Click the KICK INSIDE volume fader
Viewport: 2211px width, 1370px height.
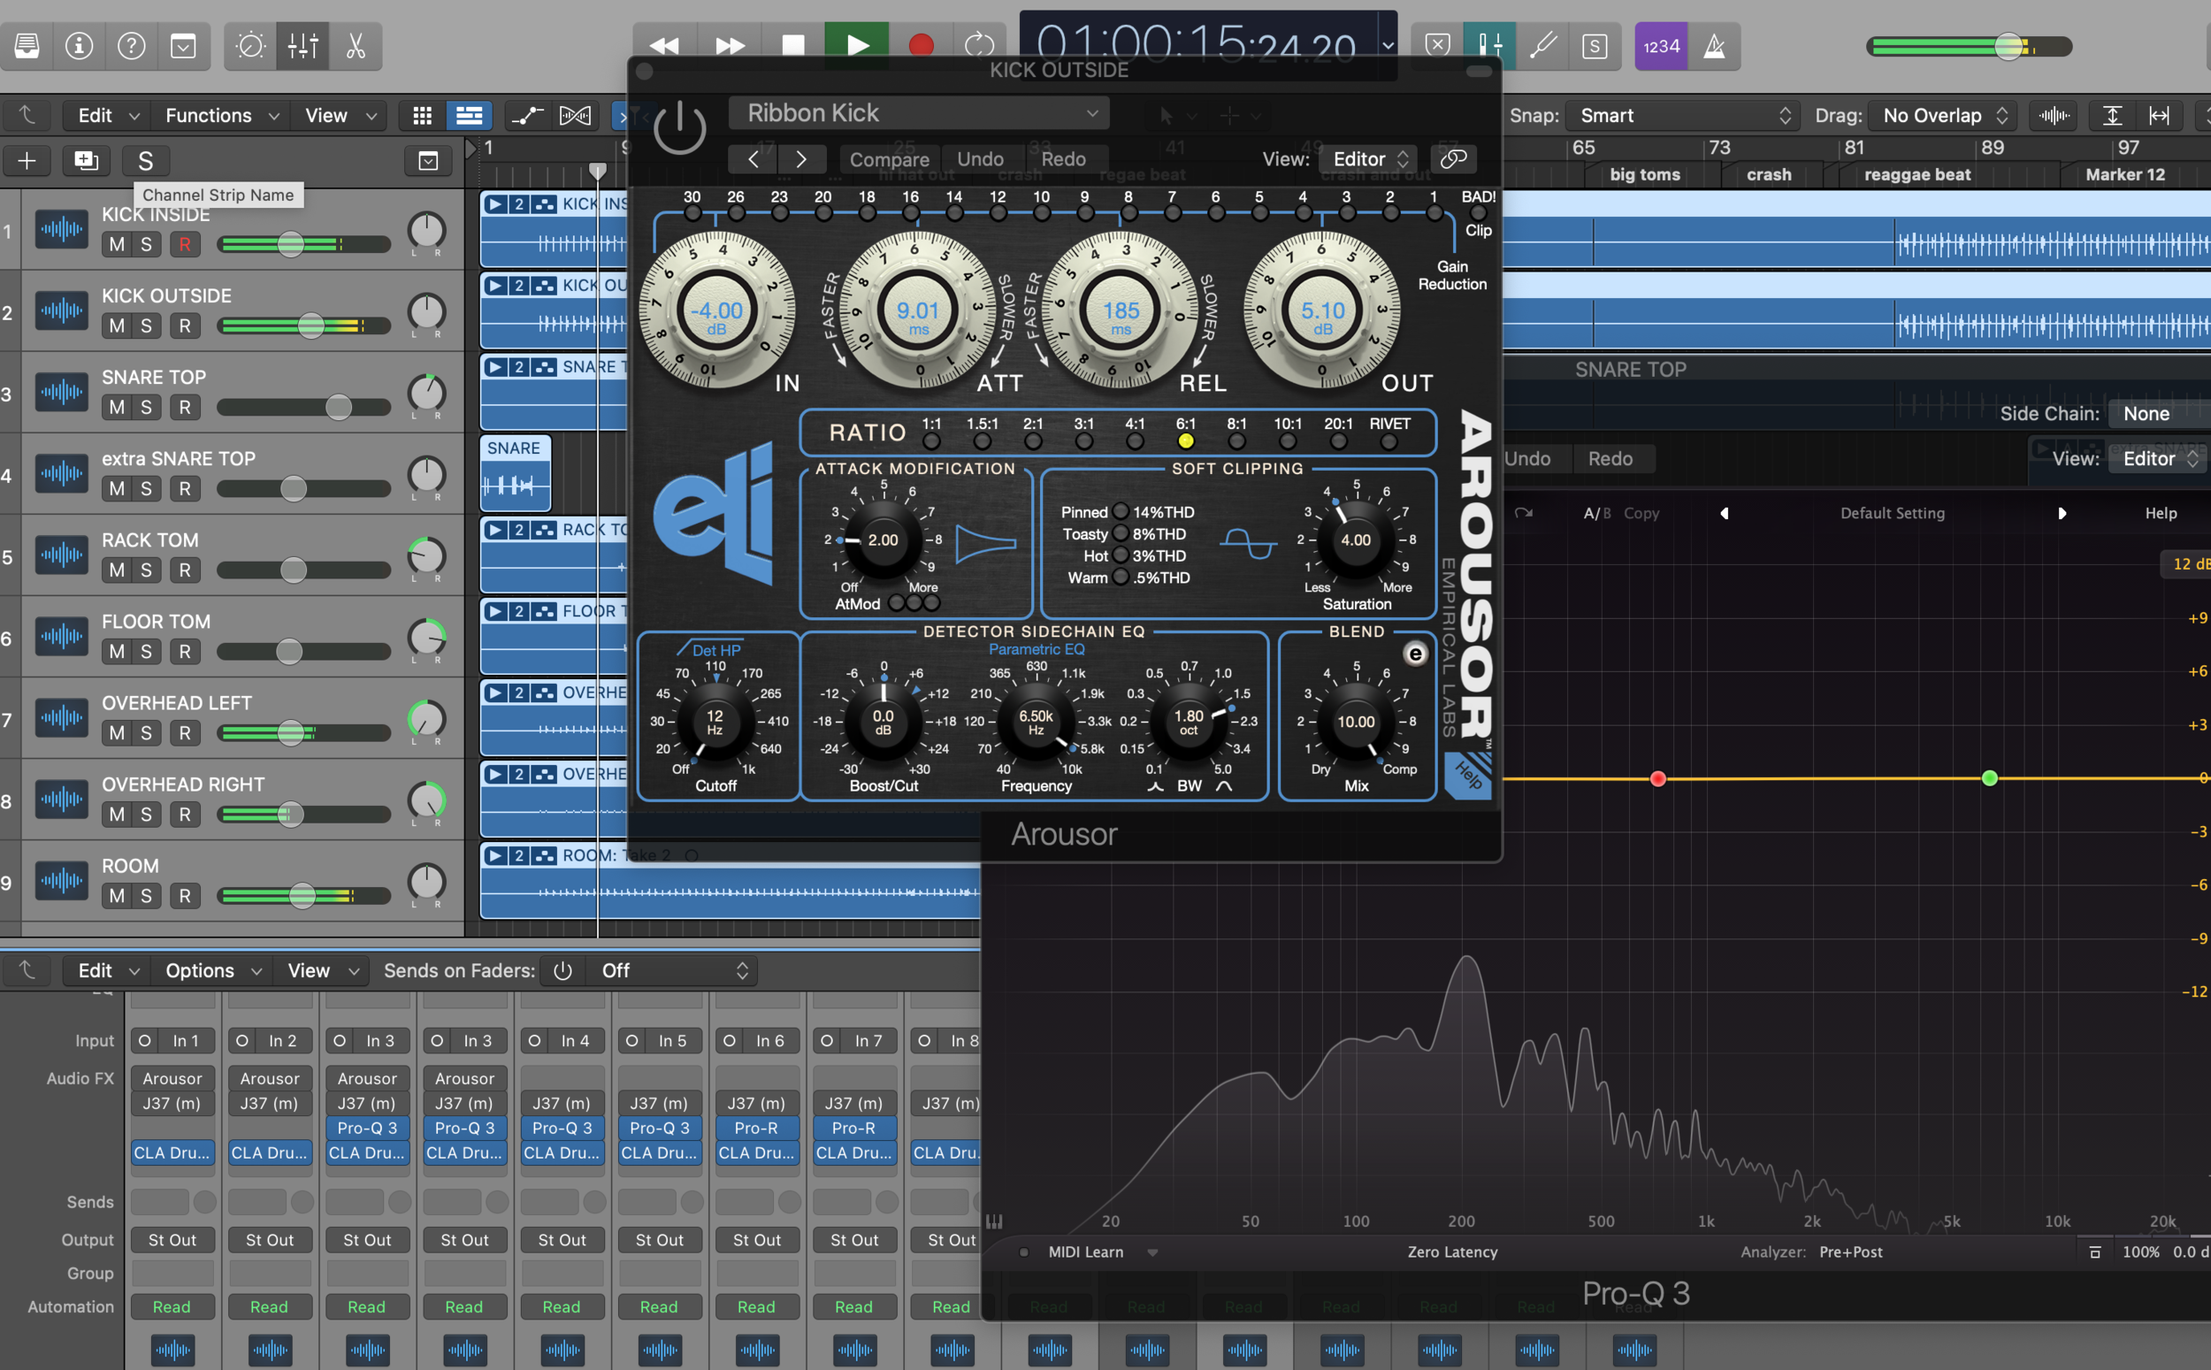(290, 244)
